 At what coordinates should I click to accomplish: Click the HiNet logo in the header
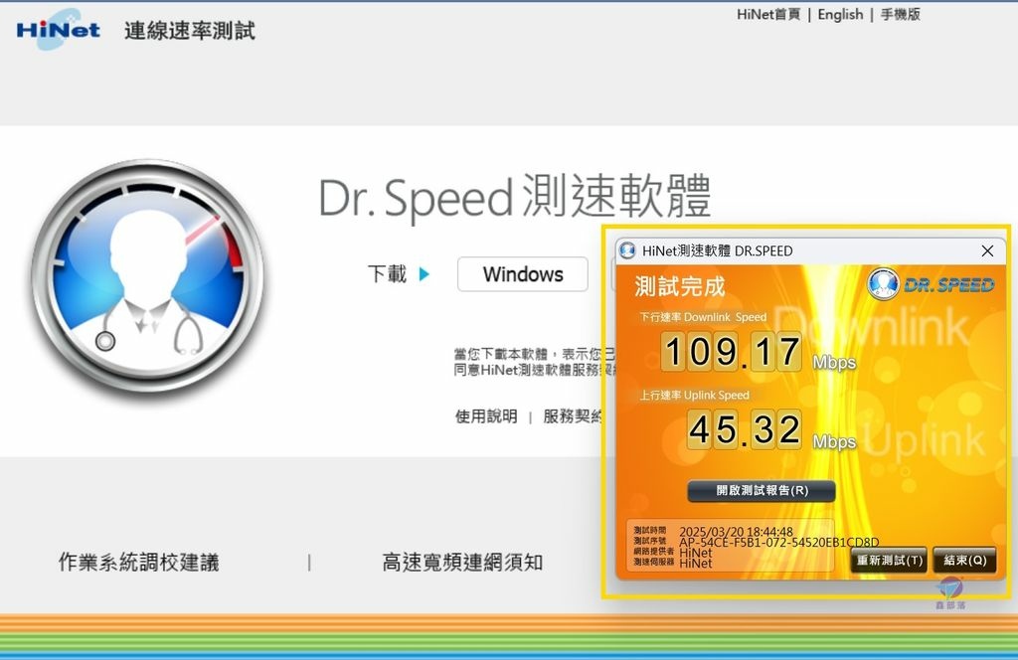[59, 30]
